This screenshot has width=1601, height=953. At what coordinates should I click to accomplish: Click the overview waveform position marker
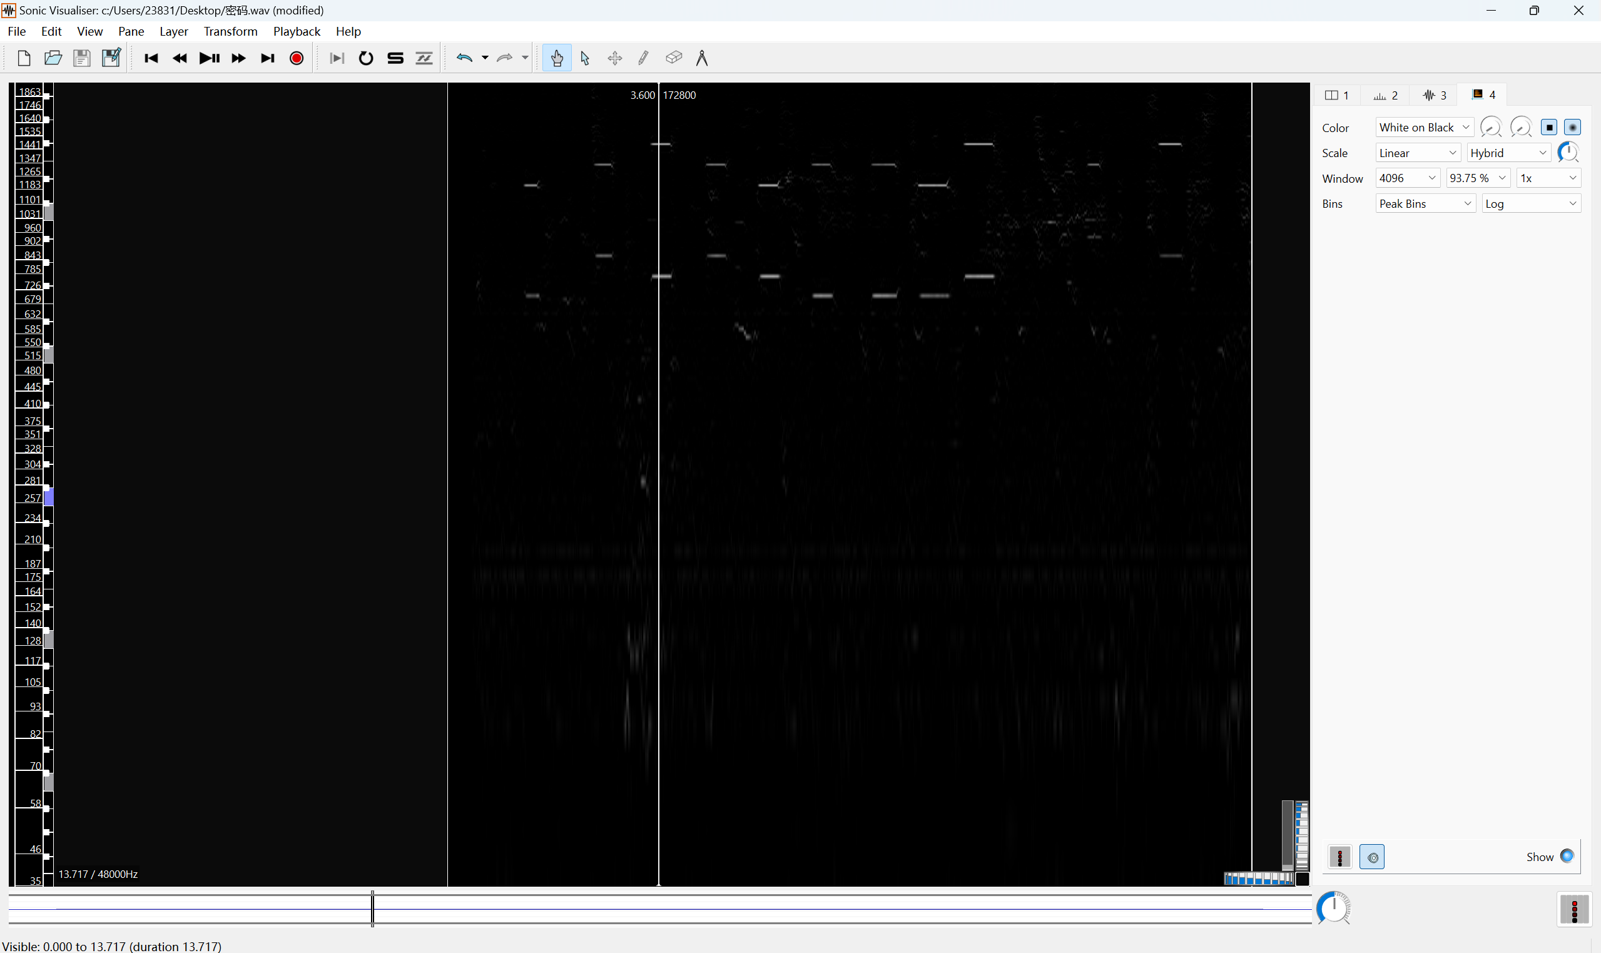[372, 908]
